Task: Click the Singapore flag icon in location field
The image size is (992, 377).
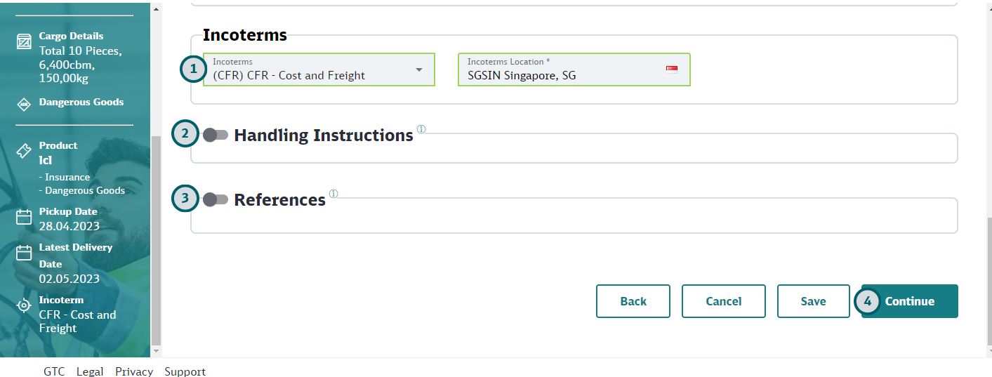Action: coord(672,70)
